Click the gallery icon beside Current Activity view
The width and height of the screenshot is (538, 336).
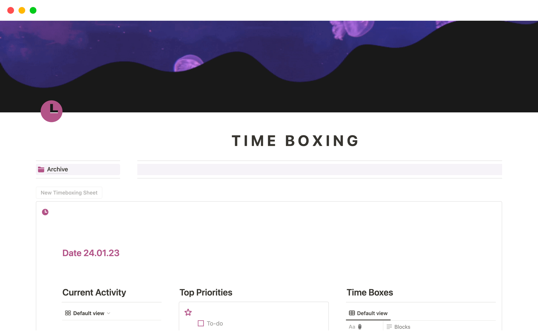[x=68, y=313]
